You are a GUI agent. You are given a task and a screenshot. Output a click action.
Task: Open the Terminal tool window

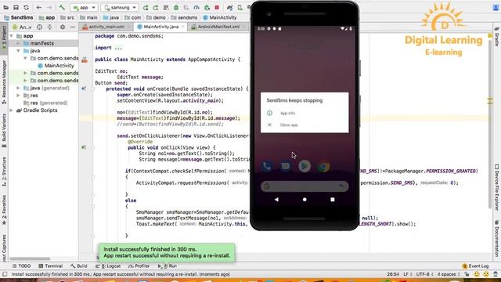coord(50,266)
